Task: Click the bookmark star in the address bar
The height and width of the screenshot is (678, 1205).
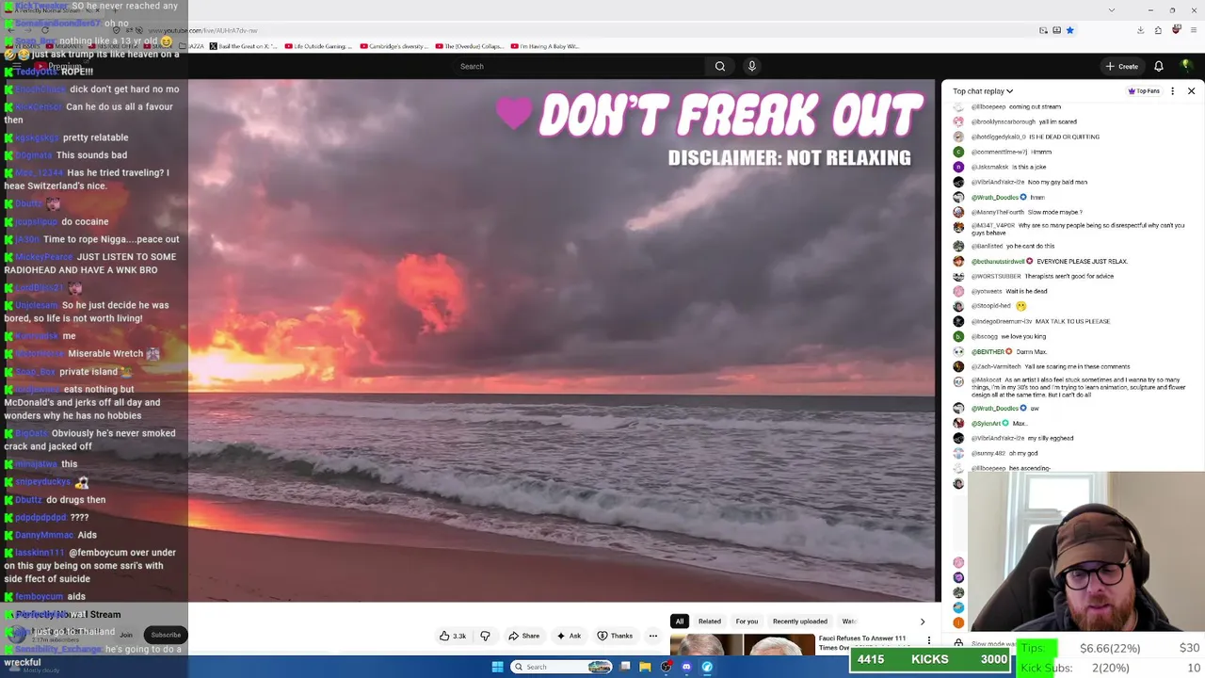Action: pyautogui.click(x=1069, y=30)
